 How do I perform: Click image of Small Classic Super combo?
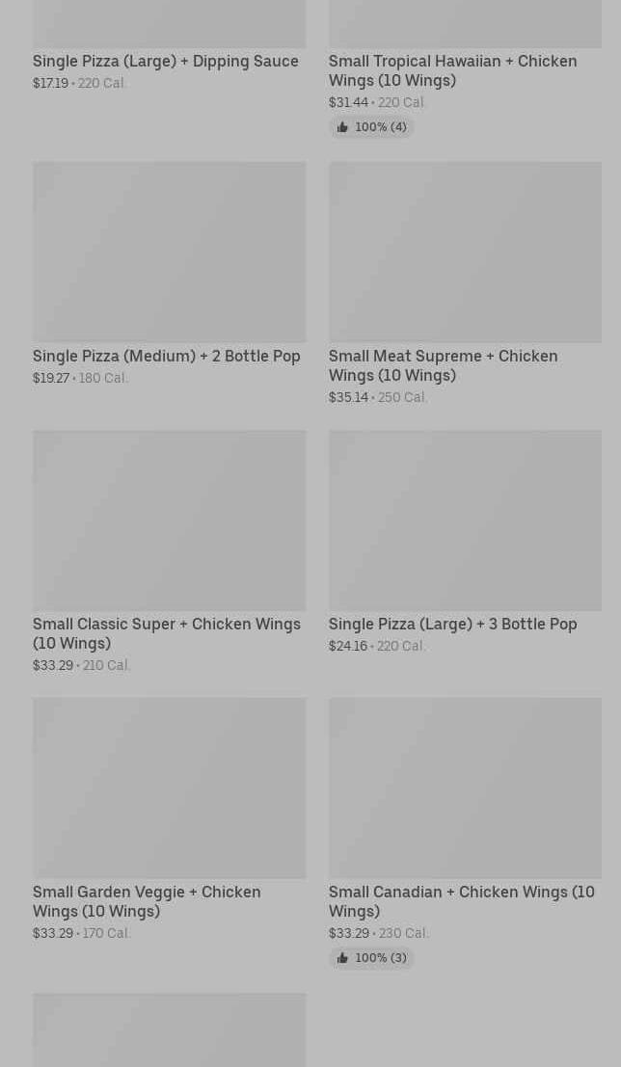(x=170, y=520)
